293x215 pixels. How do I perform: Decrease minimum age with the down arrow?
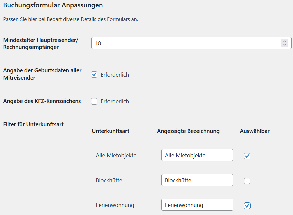pyautogui.click(x=284, y=45)
